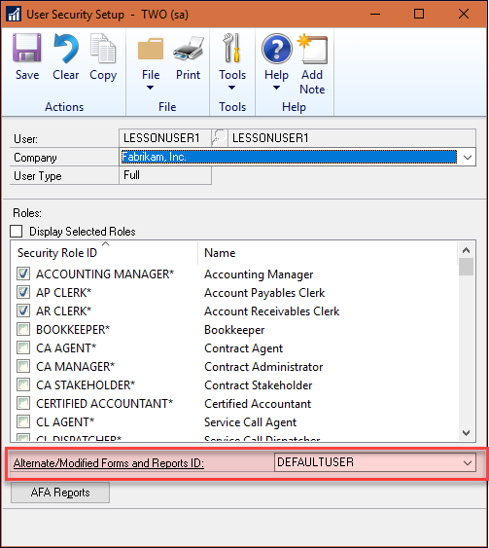Click the application icon in title bar
Screen dimensions: 489x548
tap(14, 15)
